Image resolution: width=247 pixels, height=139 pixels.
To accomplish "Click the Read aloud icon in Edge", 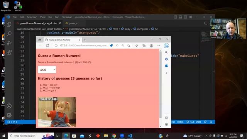I will (117, 46).
